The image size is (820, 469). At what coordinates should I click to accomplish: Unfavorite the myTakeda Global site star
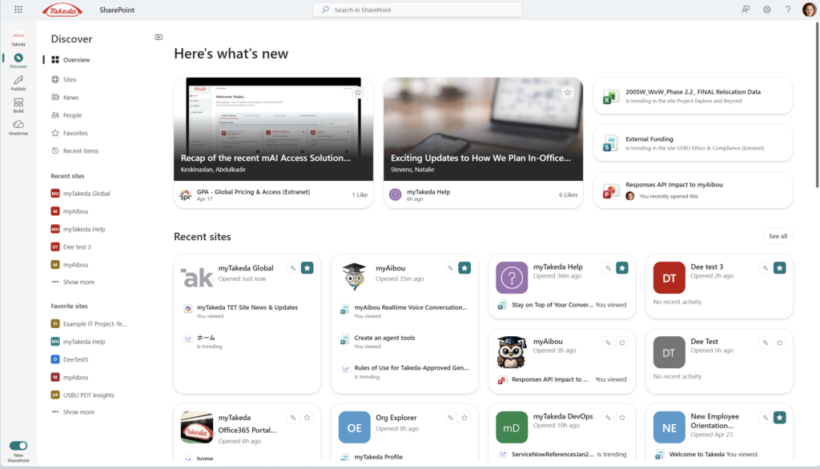[x=307, y=267]
